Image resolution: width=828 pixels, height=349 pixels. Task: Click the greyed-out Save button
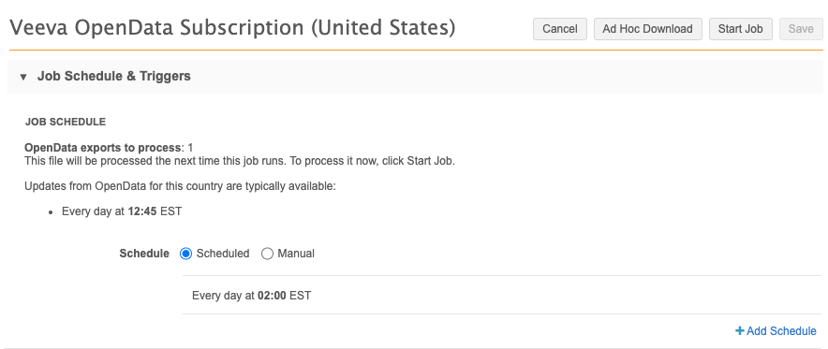point(801,29)
